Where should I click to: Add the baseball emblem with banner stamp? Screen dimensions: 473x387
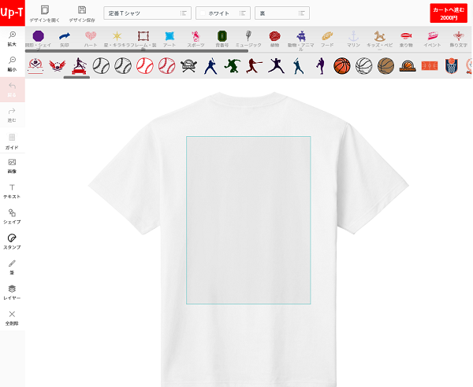click(x=35, y=66)
